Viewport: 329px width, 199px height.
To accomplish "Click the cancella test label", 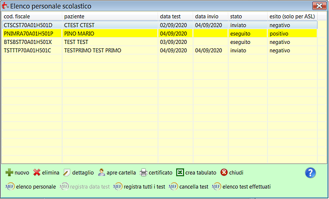I will [193, 187].
